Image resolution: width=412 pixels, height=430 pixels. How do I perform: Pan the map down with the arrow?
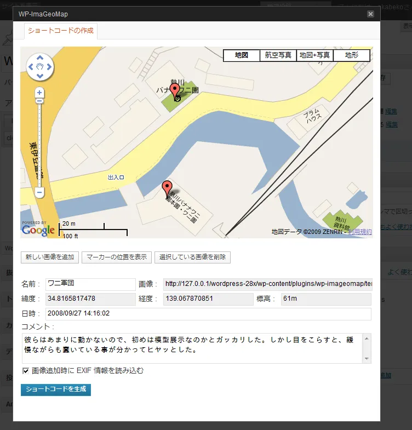pyautogui.click(x=40, y=76)
